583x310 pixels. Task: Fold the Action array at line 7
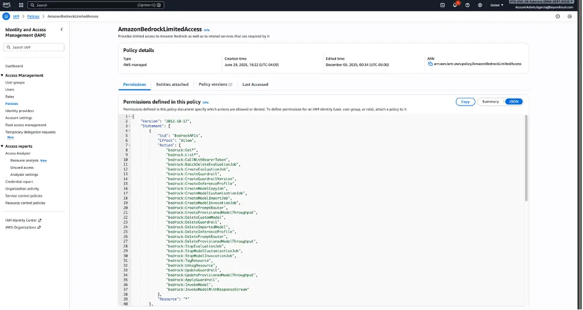pyautogui.click(x=129, y=145)
